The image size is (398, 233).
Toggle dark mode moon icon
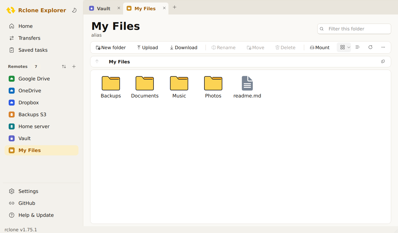click(74, 10)
